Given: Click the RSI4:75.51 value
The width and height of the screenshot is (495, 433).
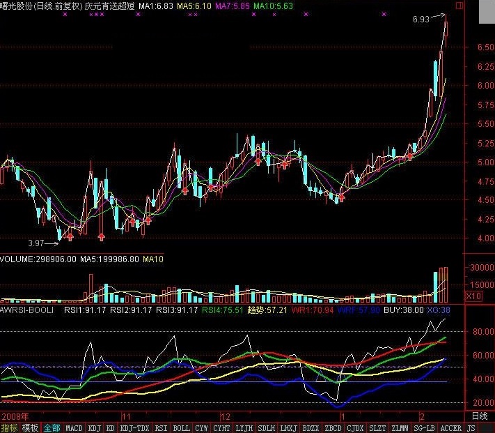Looking at the screenshot, I should [223, 310].
